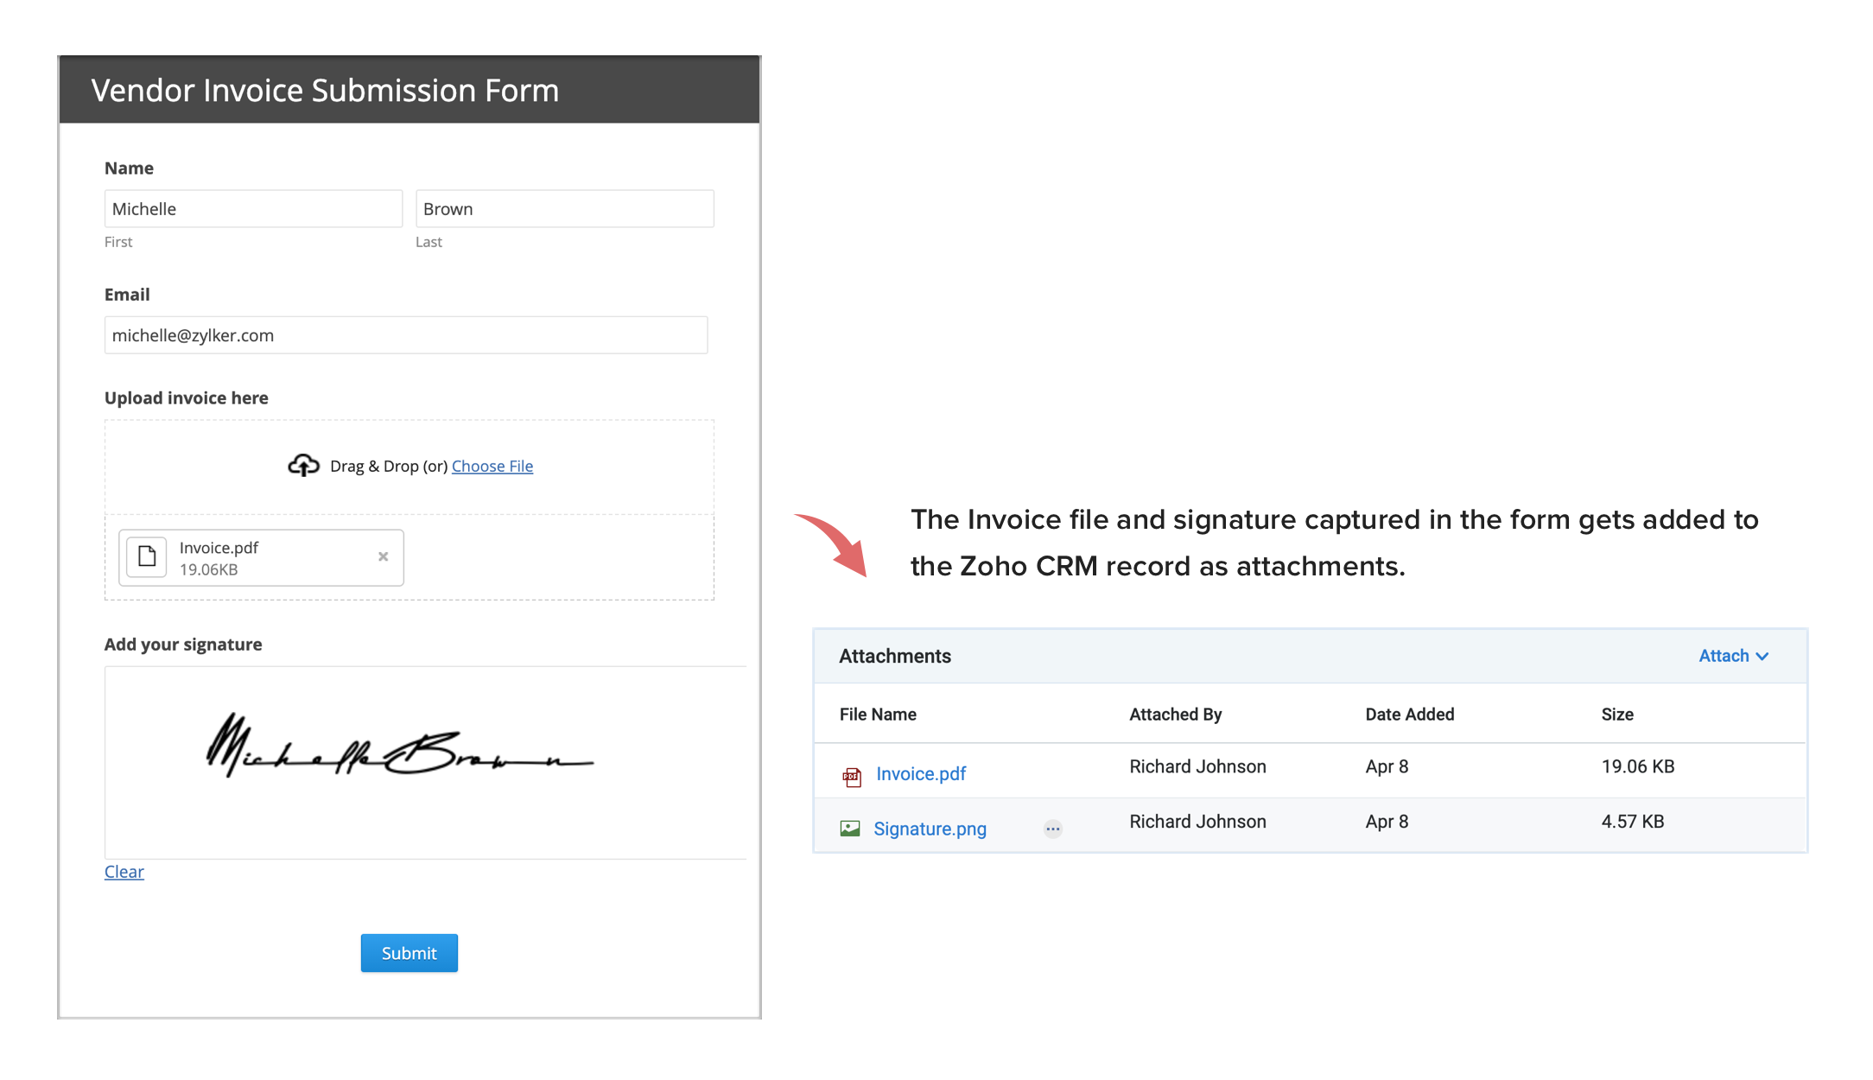Open more options for Signature.png
This screenshot has width=1873, height=1080.
[x=1052, y=829]
